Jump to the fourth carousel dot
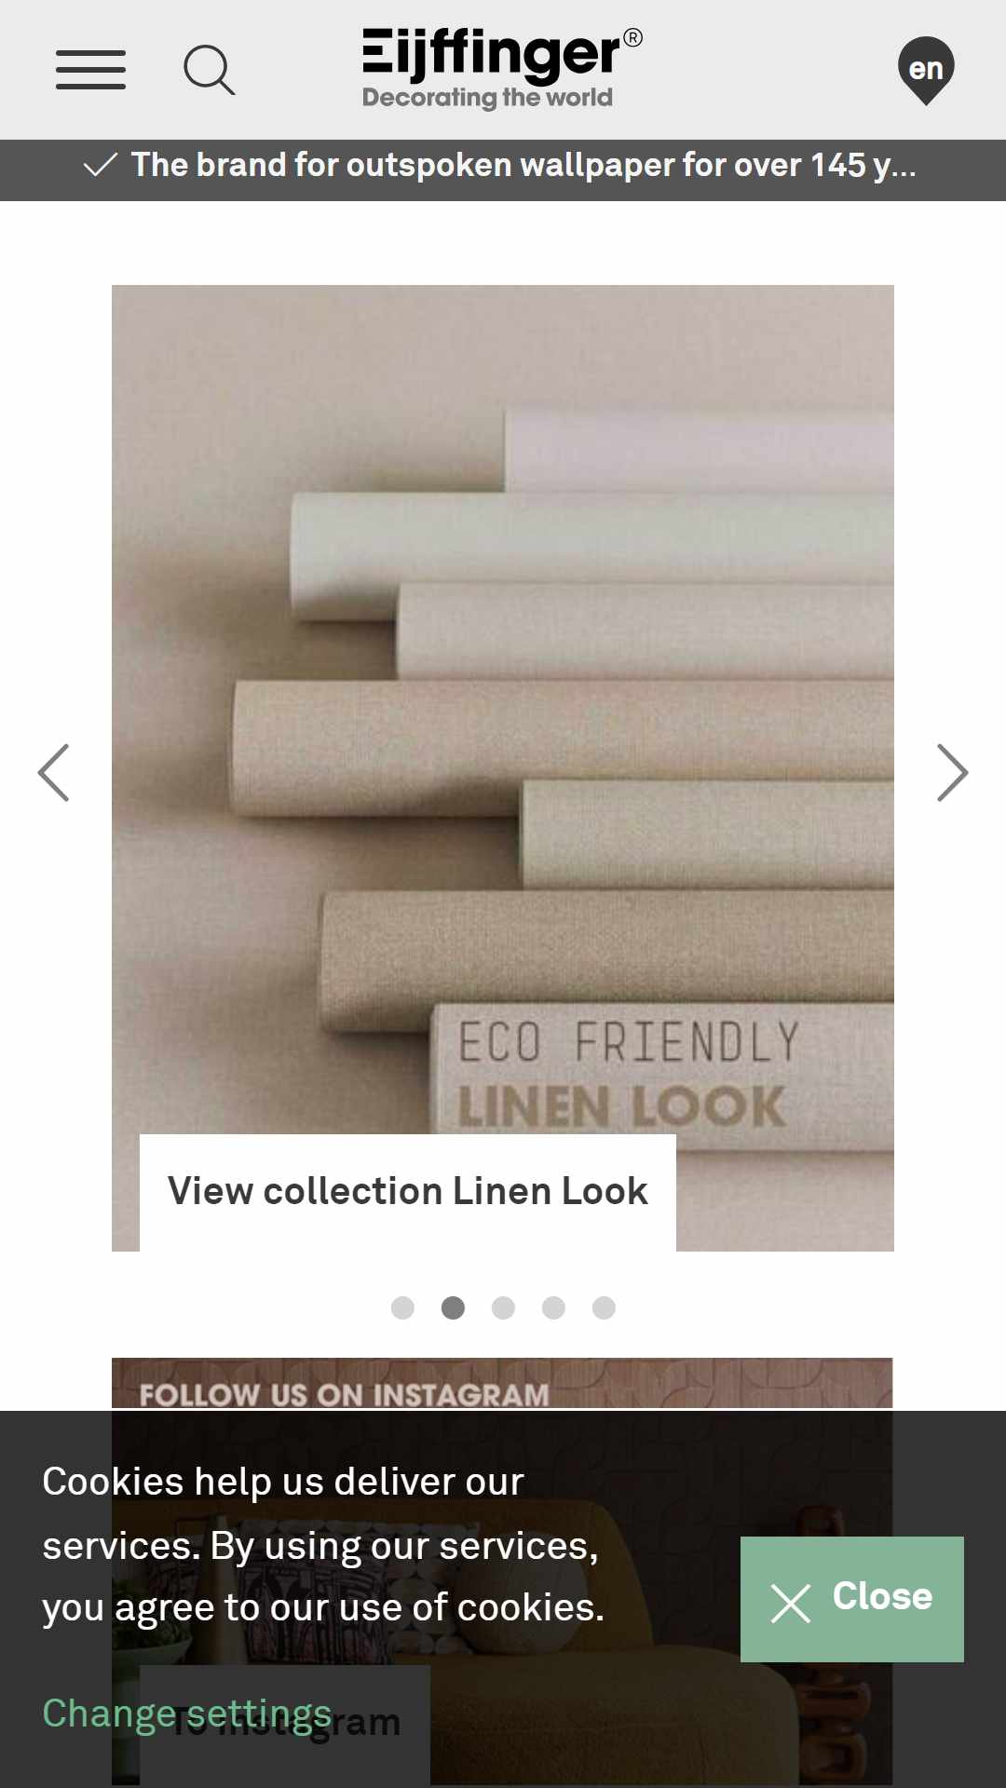This screenshot has height=1788, width=1006. click(553, 1307)
